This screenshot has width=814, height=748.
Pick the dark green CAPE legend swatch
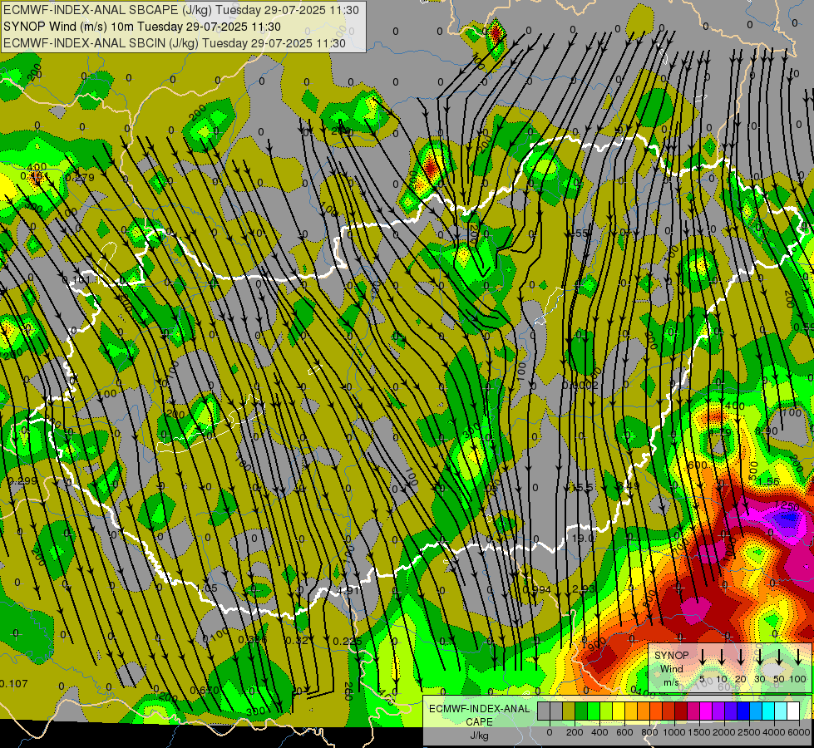pyautogui.click(x=581, y=711)
